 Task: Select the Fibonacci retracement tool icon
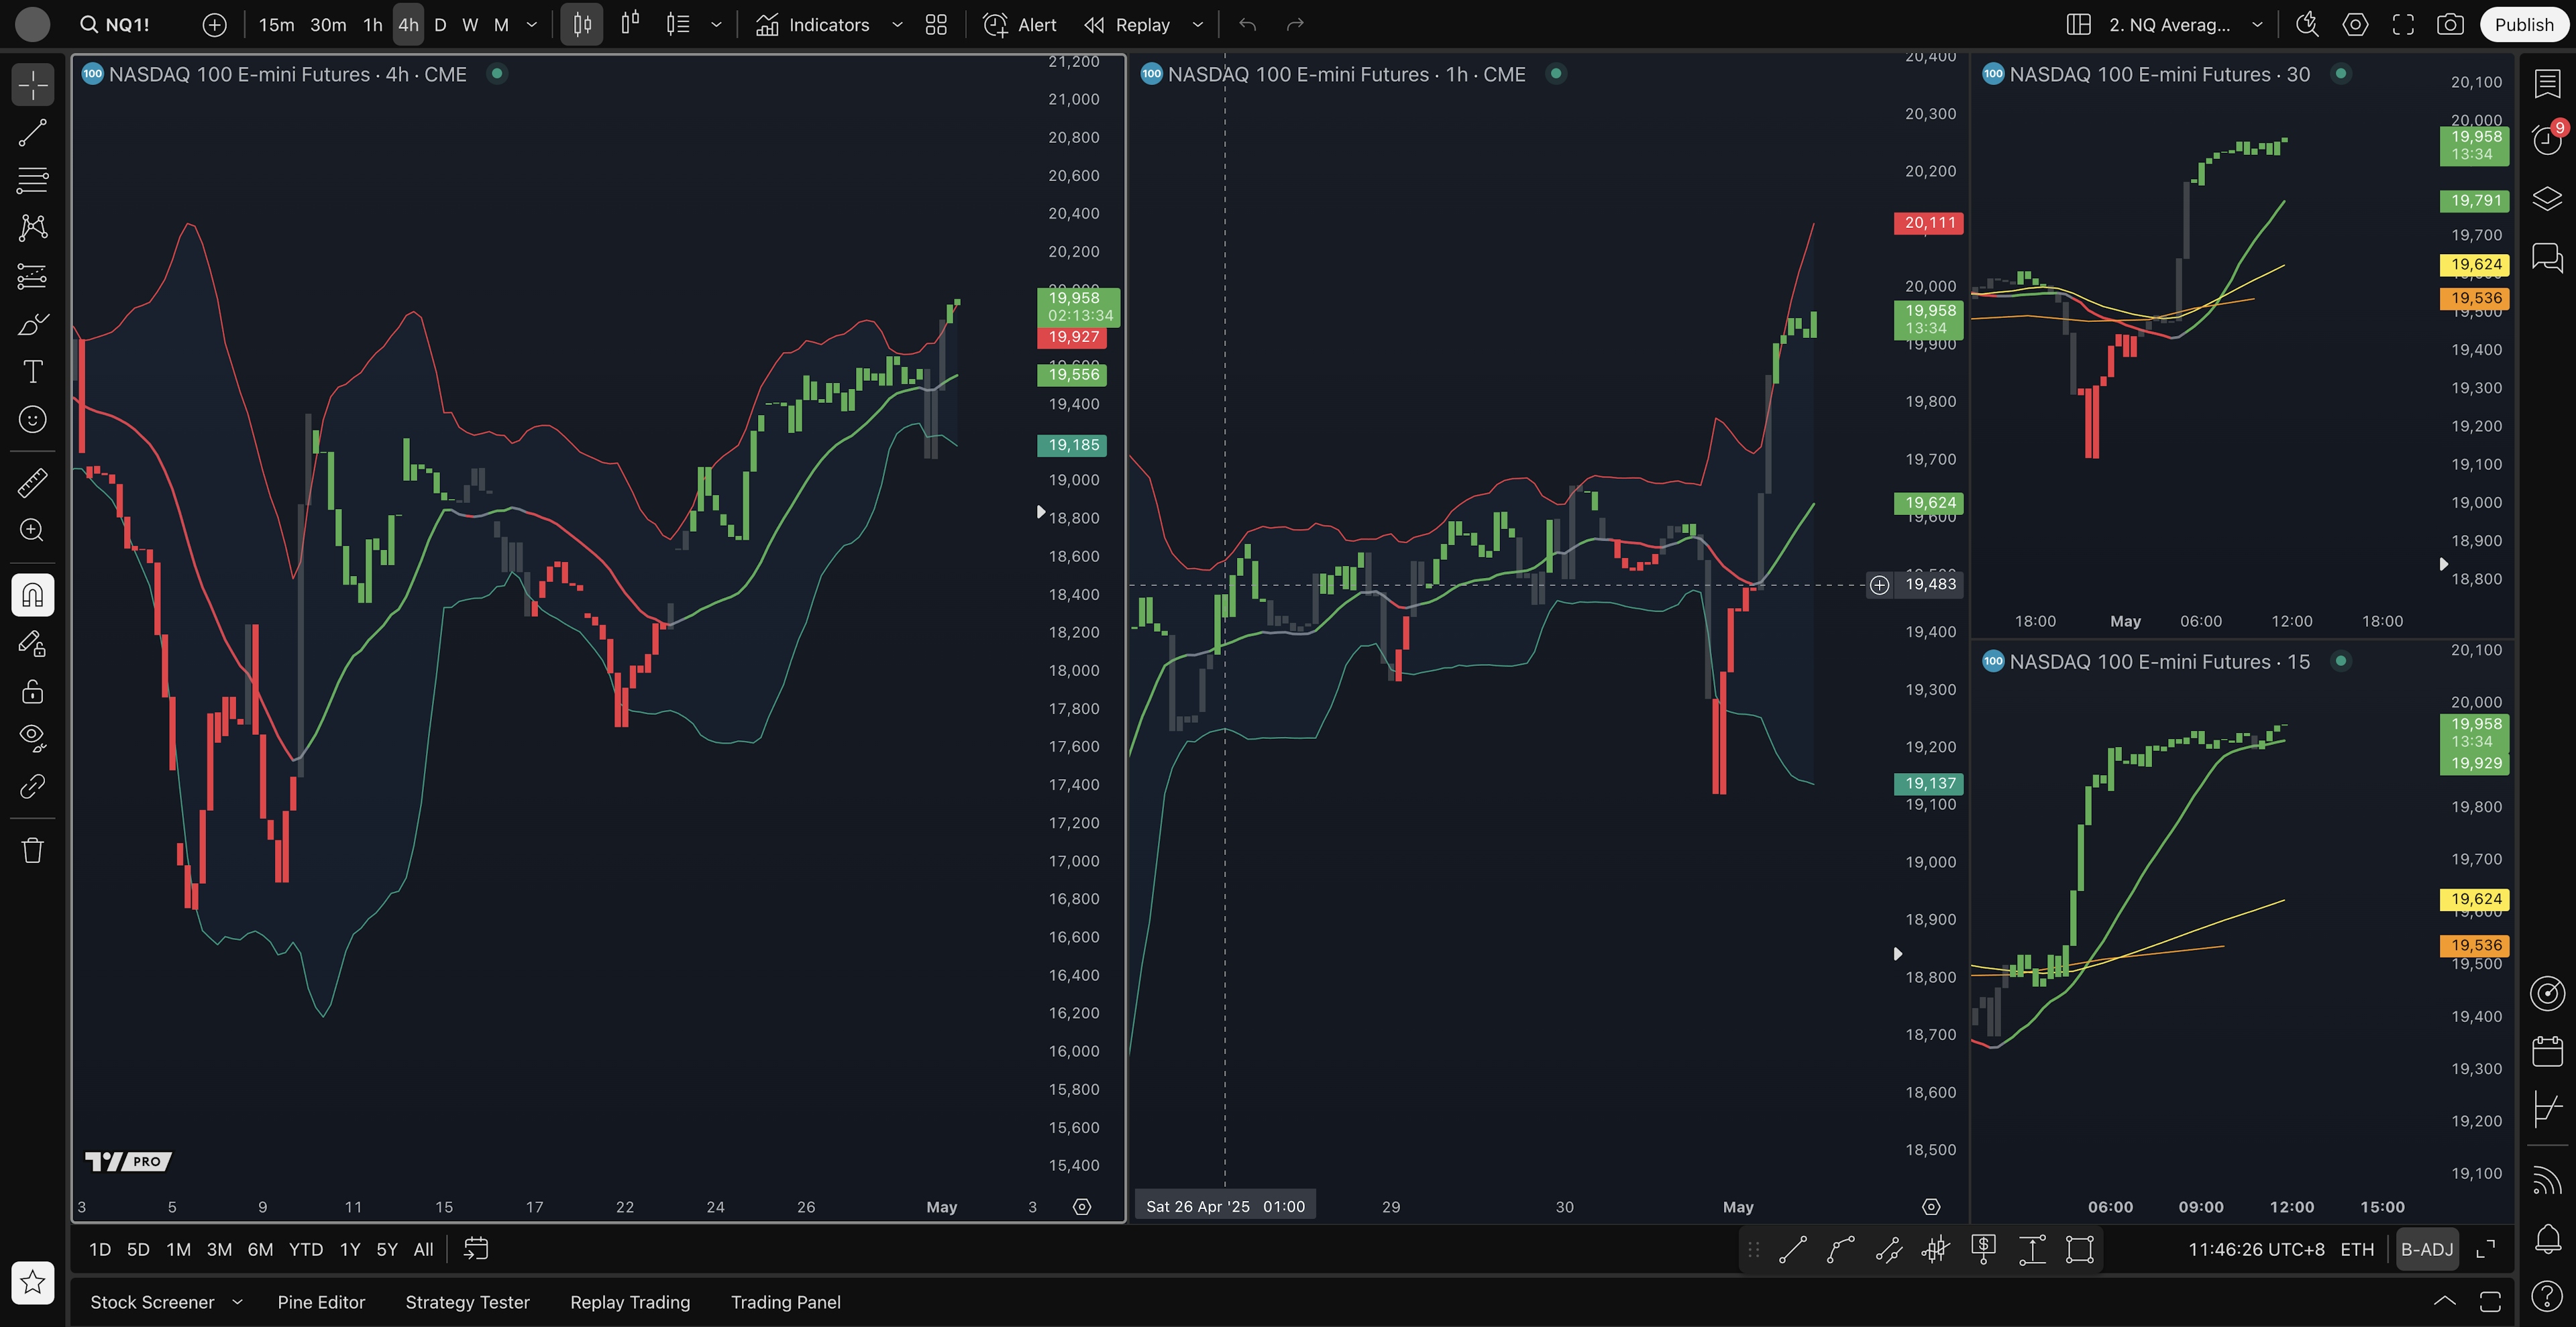coord(32,181)
